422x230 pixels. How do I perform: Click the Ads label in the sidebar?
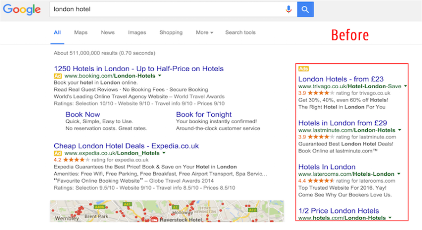(303, 69)
